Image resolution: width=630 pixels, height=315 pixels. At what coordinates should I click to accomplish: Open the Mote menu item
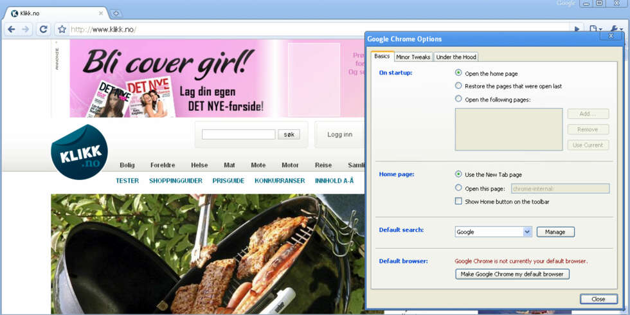pyautogui.click(x=258, y=165)
